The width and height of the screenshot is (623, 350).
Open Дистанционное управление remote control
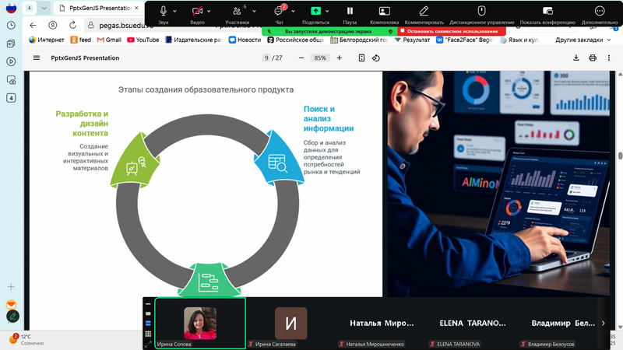(481, 11)
